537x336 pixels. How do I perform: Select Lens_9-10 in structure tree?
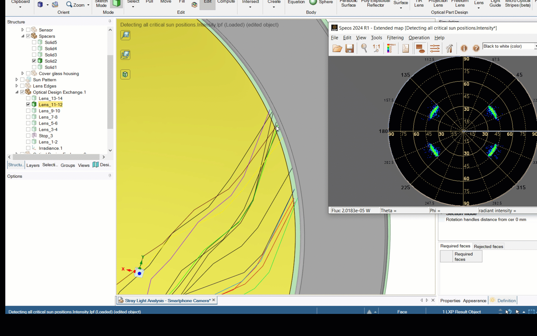click(49, 111)
